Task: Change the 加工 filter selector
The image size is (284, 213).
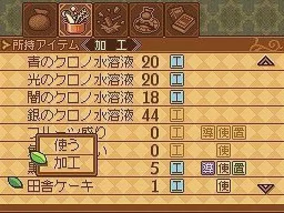Action: [111, 45]
